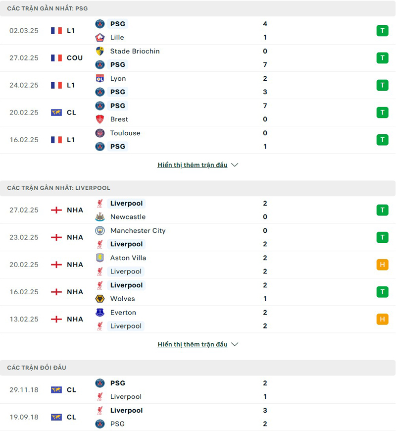This screenshot has width=396, height=431.
Task: Click the H badge for Everton vs Liverpool draw
Action: coord(382,319)
